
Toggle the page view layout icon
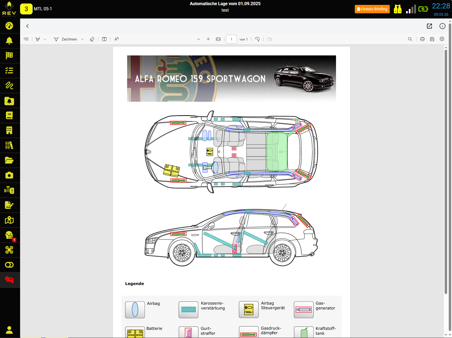269,39
